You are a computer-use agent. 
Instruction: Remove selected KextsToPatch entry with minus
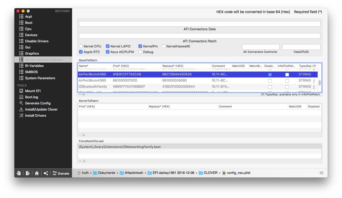tap(80, 95)
